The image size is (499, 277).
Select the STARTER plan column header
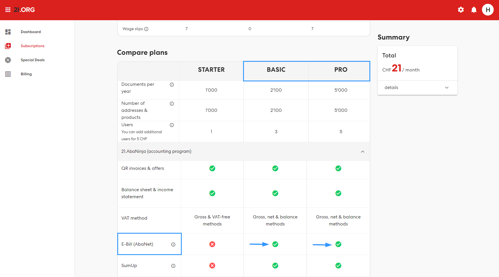pyautogui.click(x=211, y=70)
